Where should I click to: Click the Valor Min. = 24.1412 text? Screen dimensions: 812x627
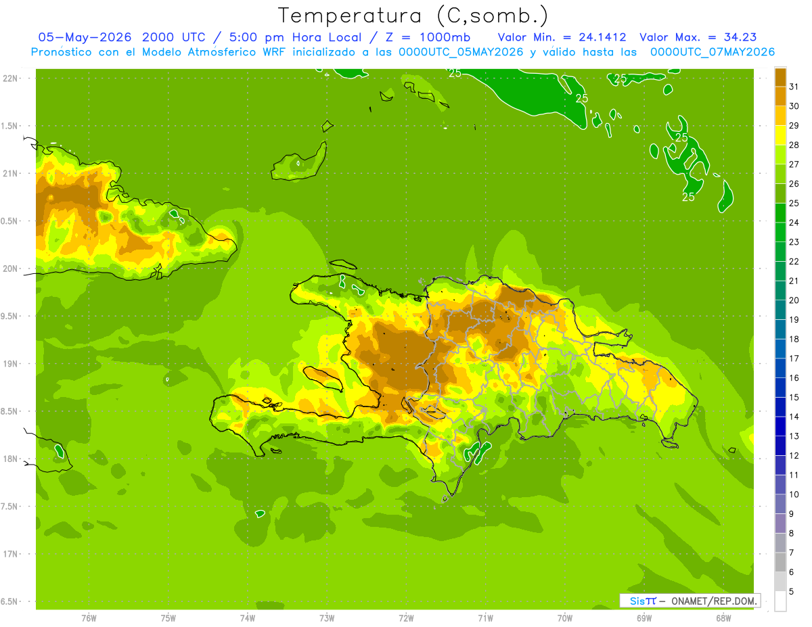point(562,37)
